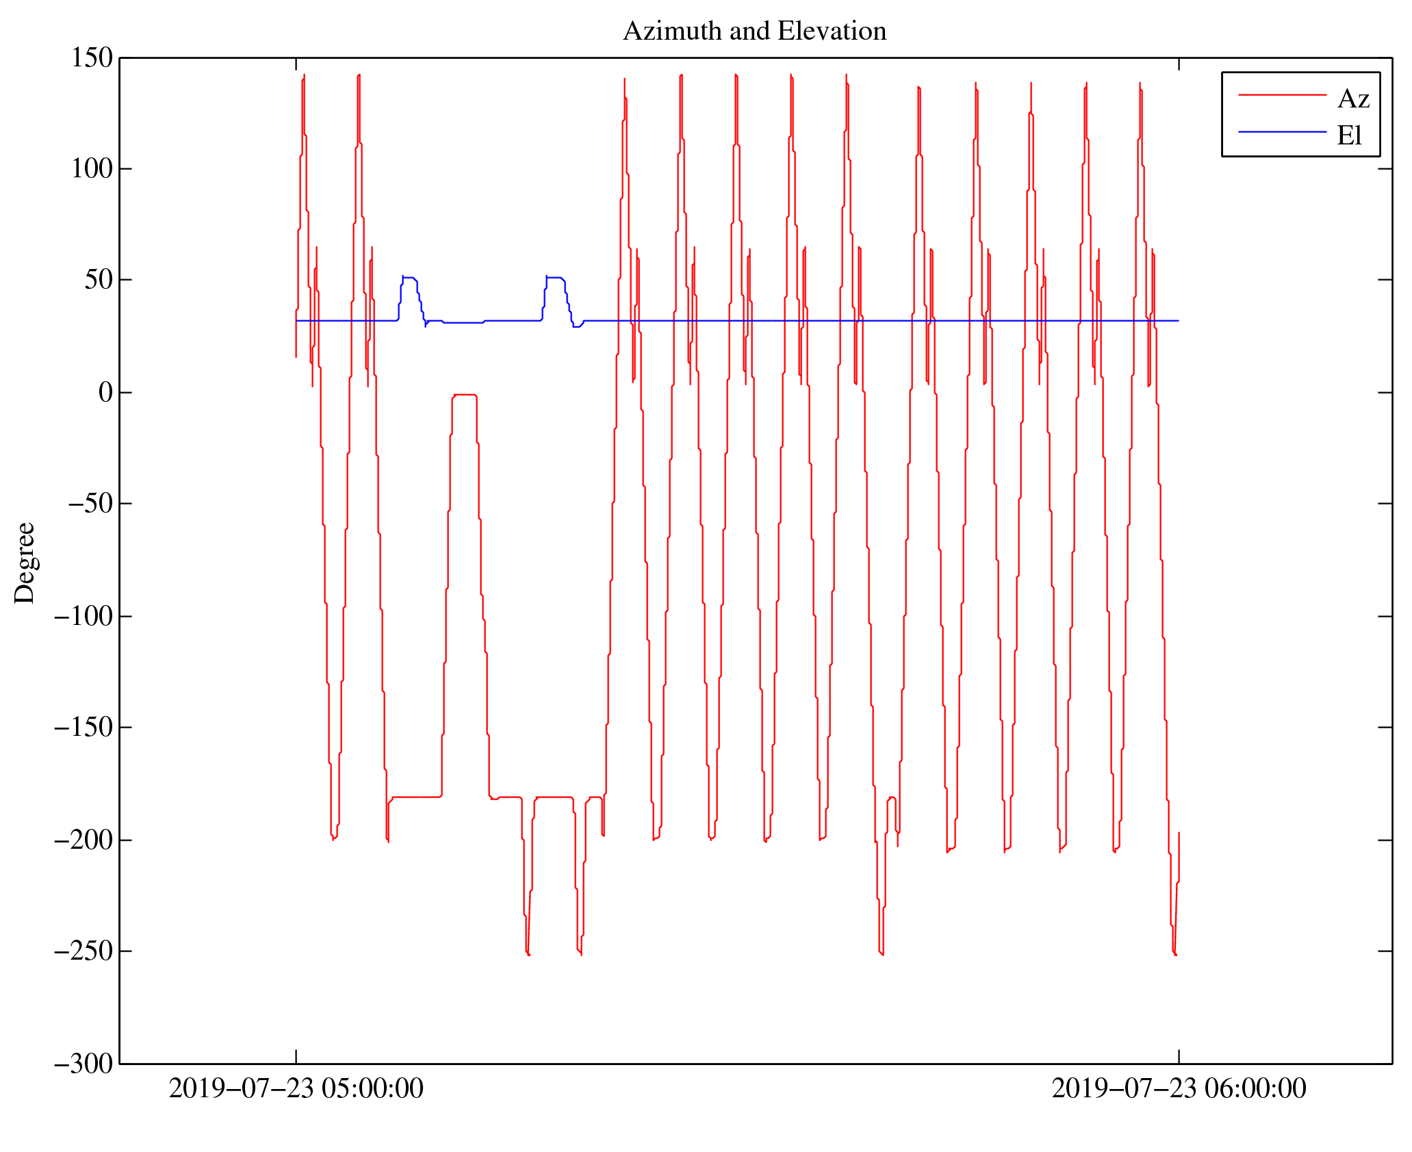Click the 0 y-axis tick label
The width and height of the screenshot is (1412, 1152).
(105, 393)
